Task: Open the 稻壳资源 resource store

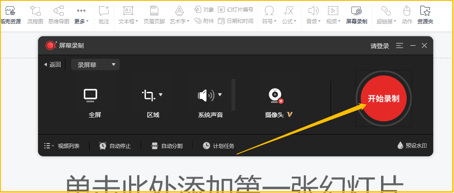Action: coord(11,15)
